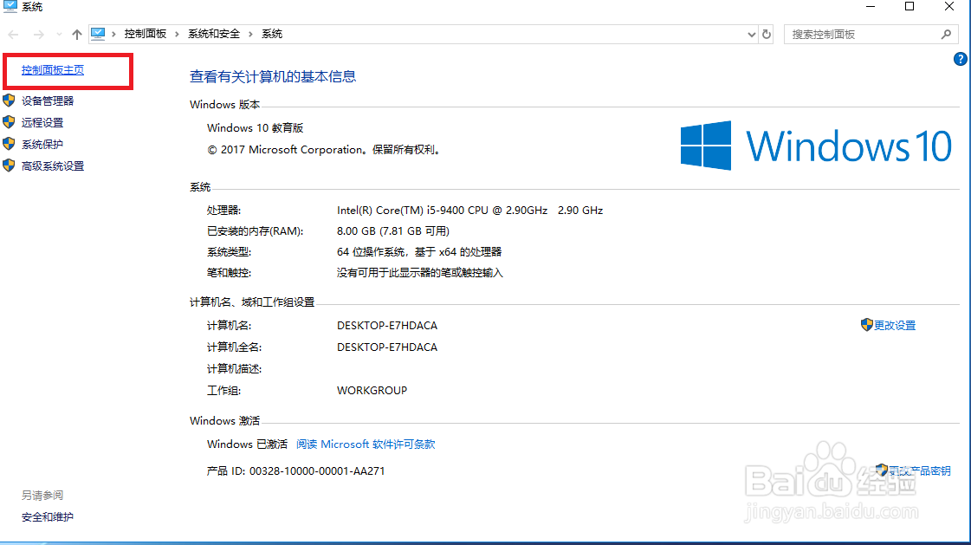Click the heading 查看有关计算机的基本信息
This screenshot has width=971, height=545.
273,76
